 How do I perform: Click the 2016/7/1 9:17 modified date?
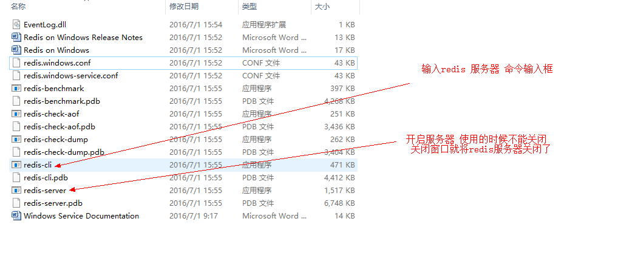point(194,216)
